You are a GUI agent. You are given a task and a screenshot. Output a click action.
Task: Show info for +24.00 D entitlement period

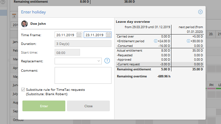click(x=155, y=41)
